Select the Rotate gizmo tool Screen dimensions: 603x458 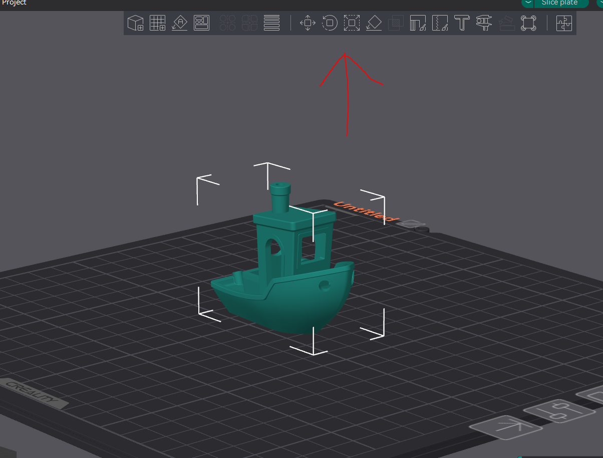coord(330,23)
